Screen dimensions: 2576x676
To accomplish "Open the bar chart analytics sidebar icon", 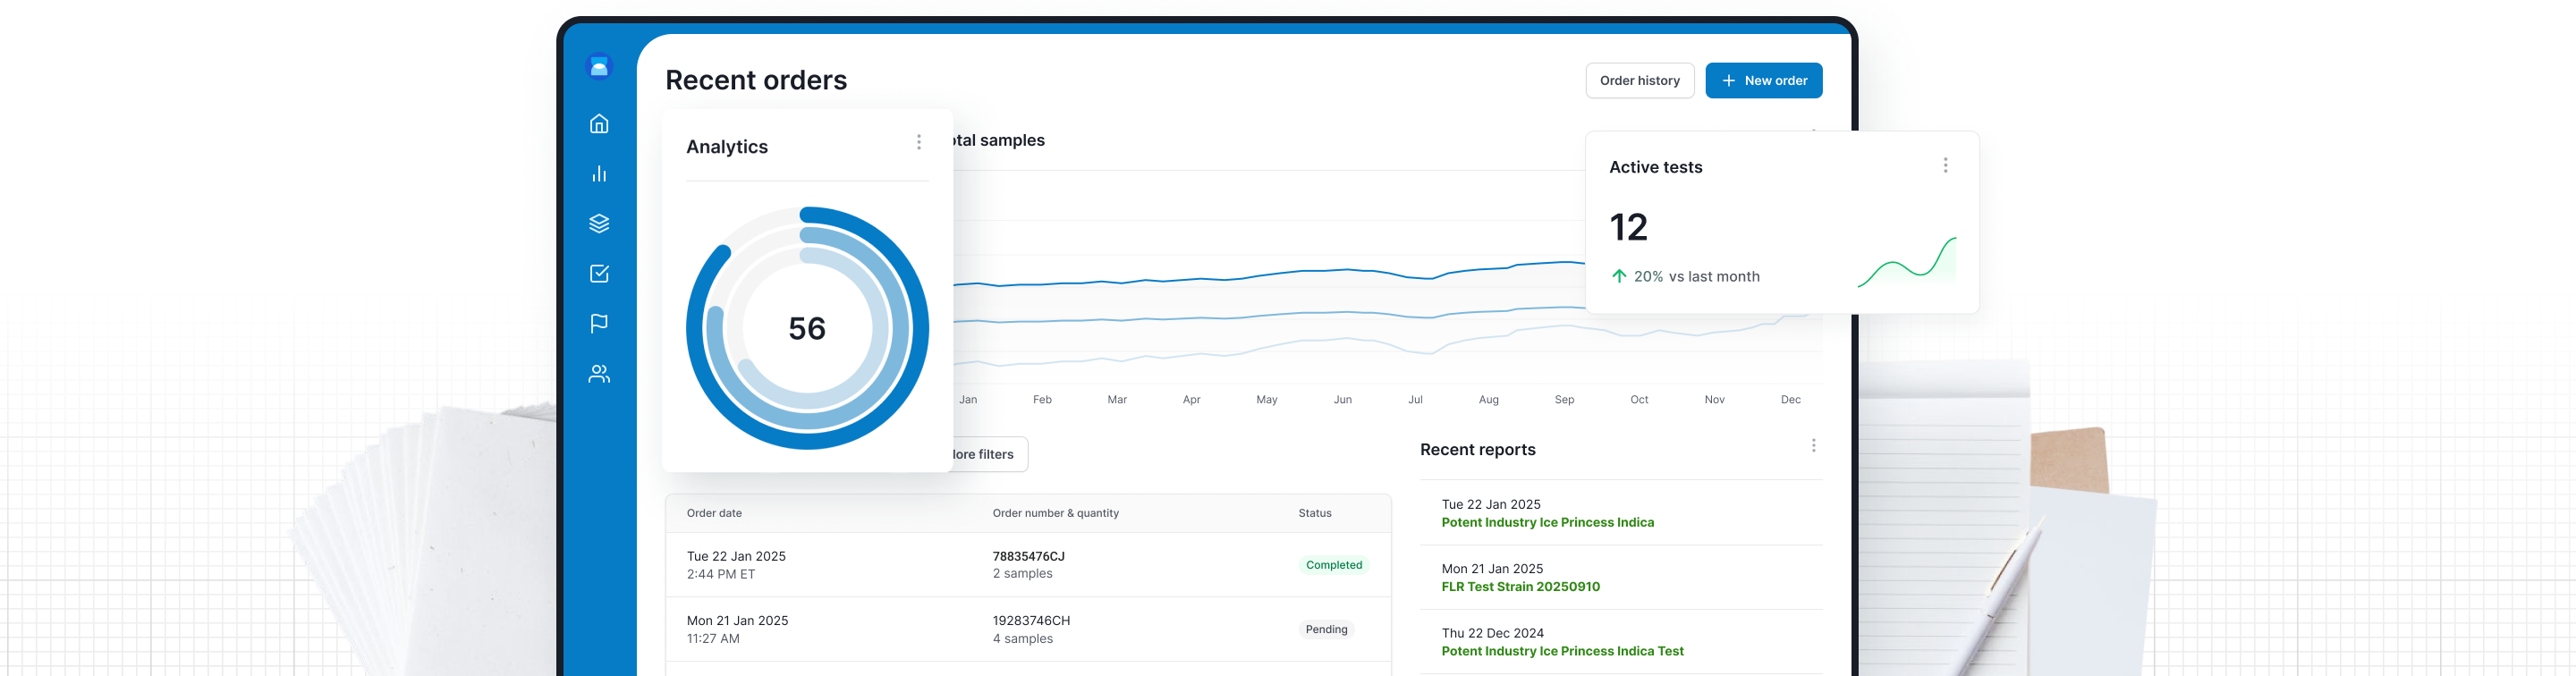I will click(599, 174).
